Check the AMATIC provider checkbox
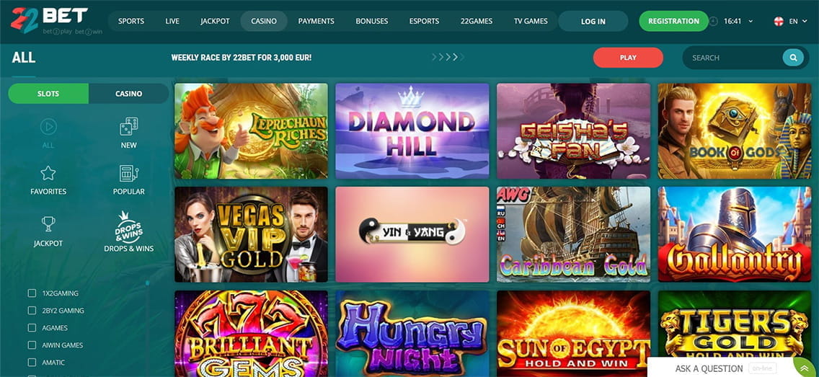819x377 pixels. coord(32,363)
